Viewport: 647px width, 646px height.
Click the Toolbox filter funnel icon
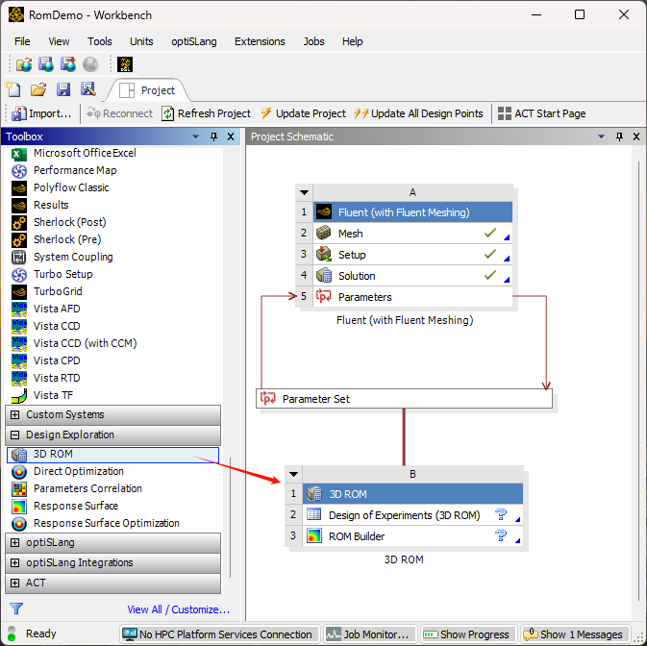click(16, 609)
